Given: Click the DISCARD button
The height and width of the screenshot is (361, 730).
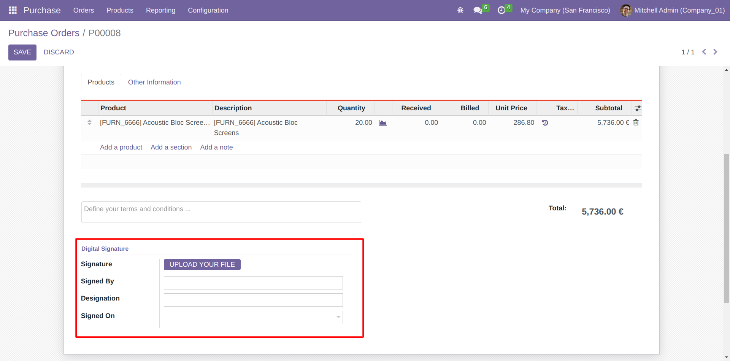Looking at the screenshot, I should tap(59, 52).
